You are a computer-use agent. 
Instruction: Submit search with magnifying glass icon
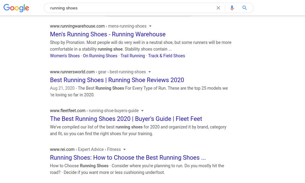(x=244, y=8)
